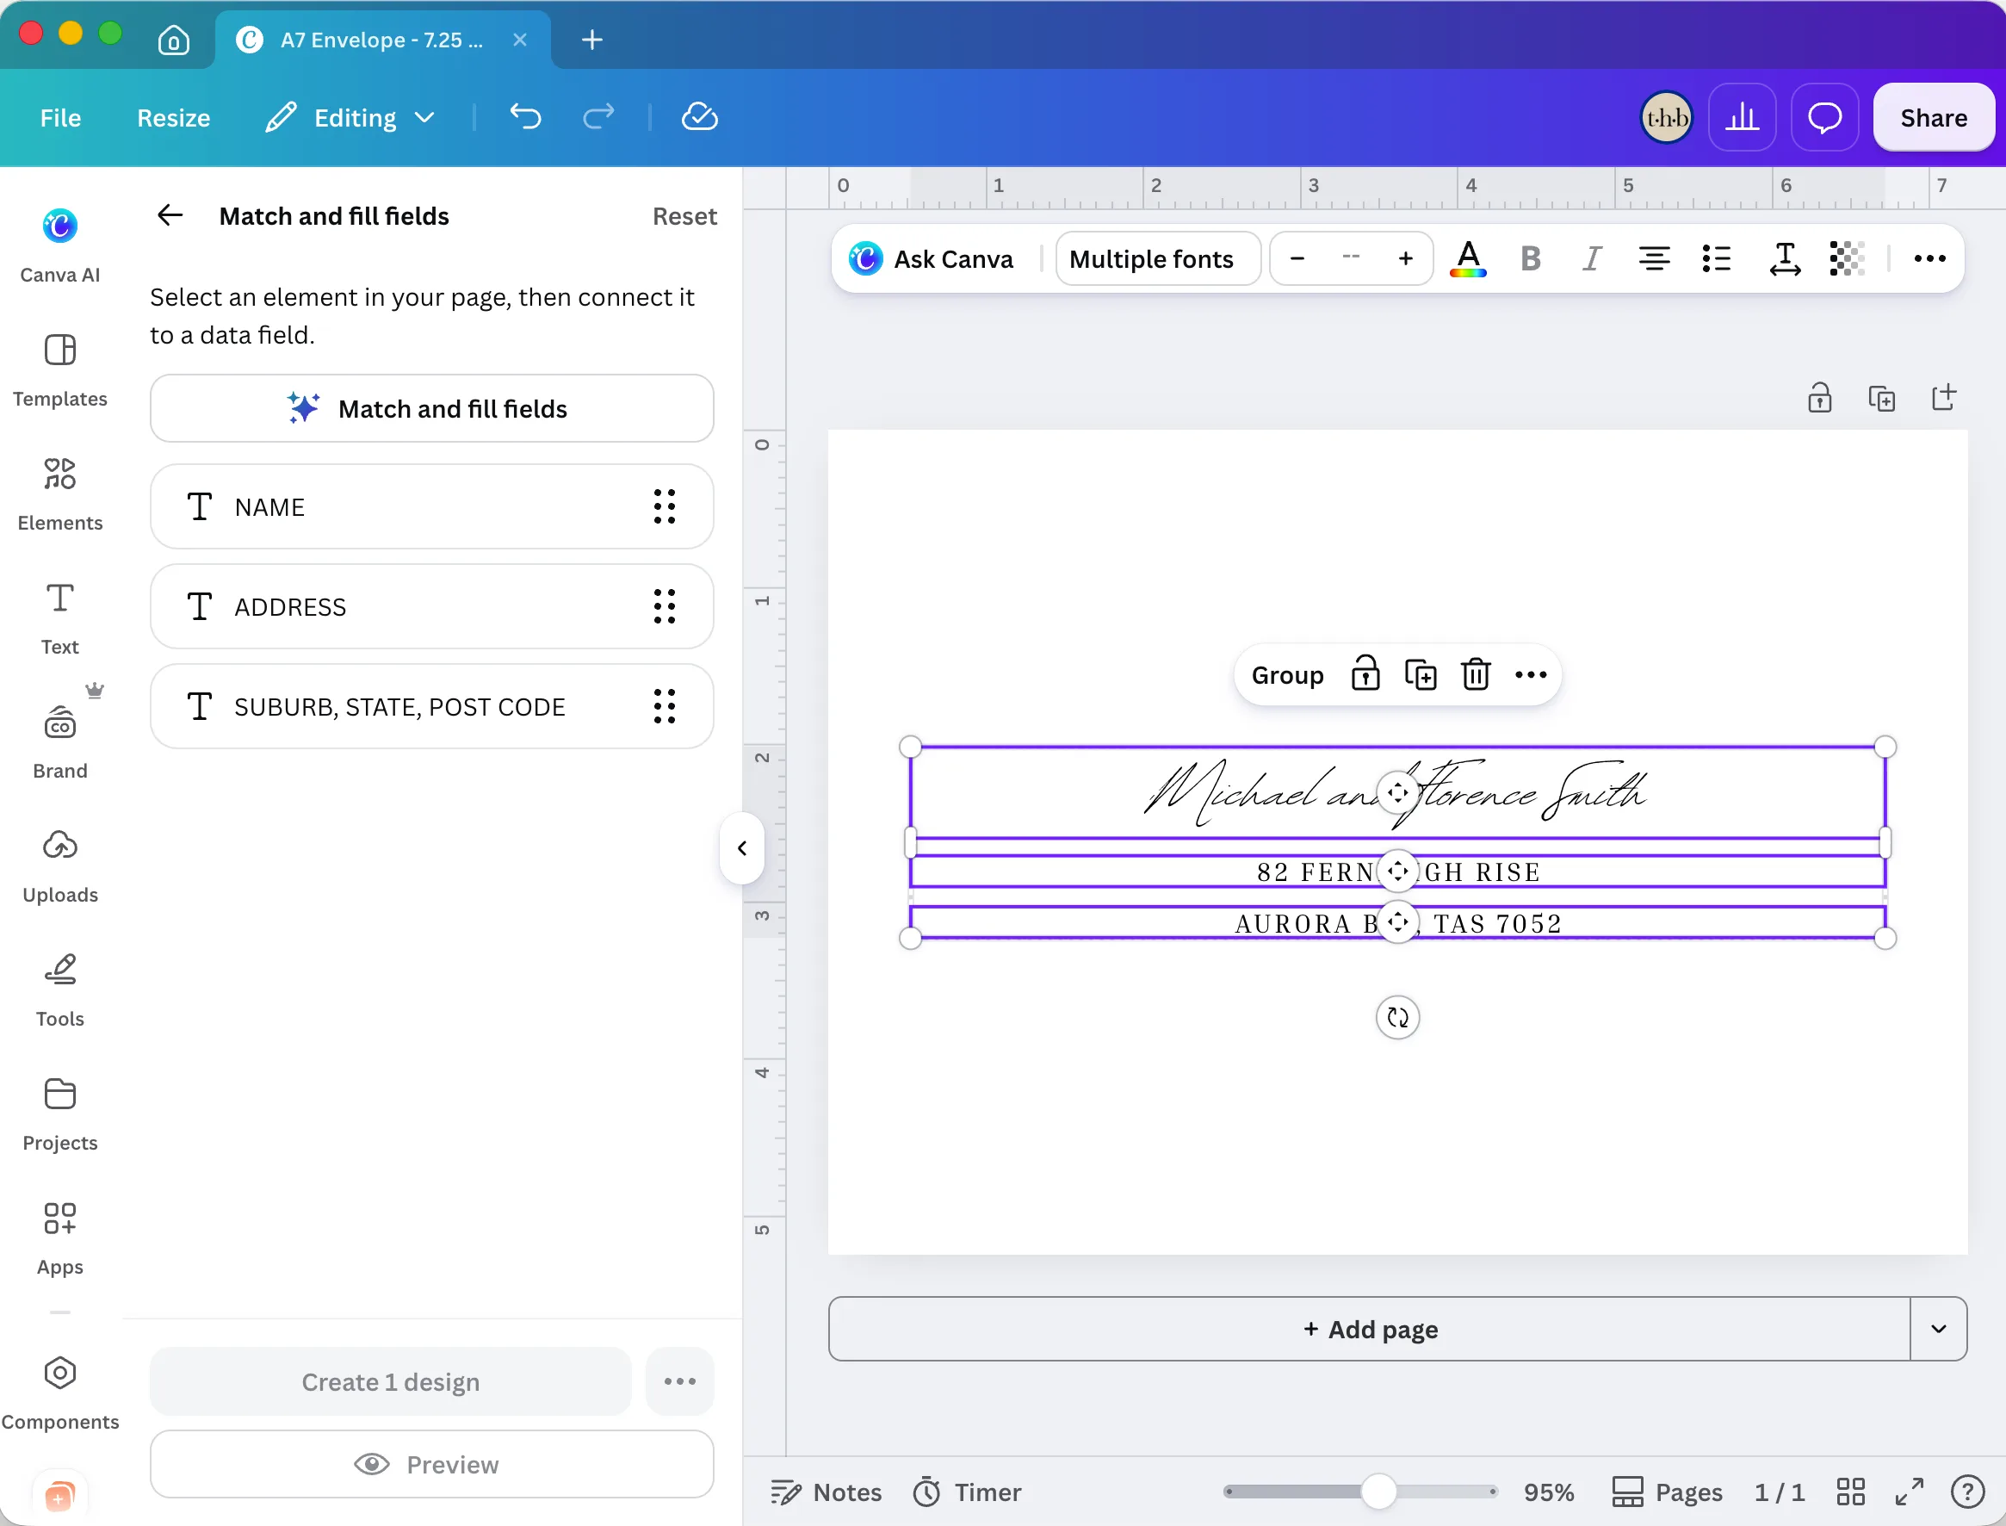Open the comments speech bubble
The image size is (2006, 1526).
[x=1823, y=117]
